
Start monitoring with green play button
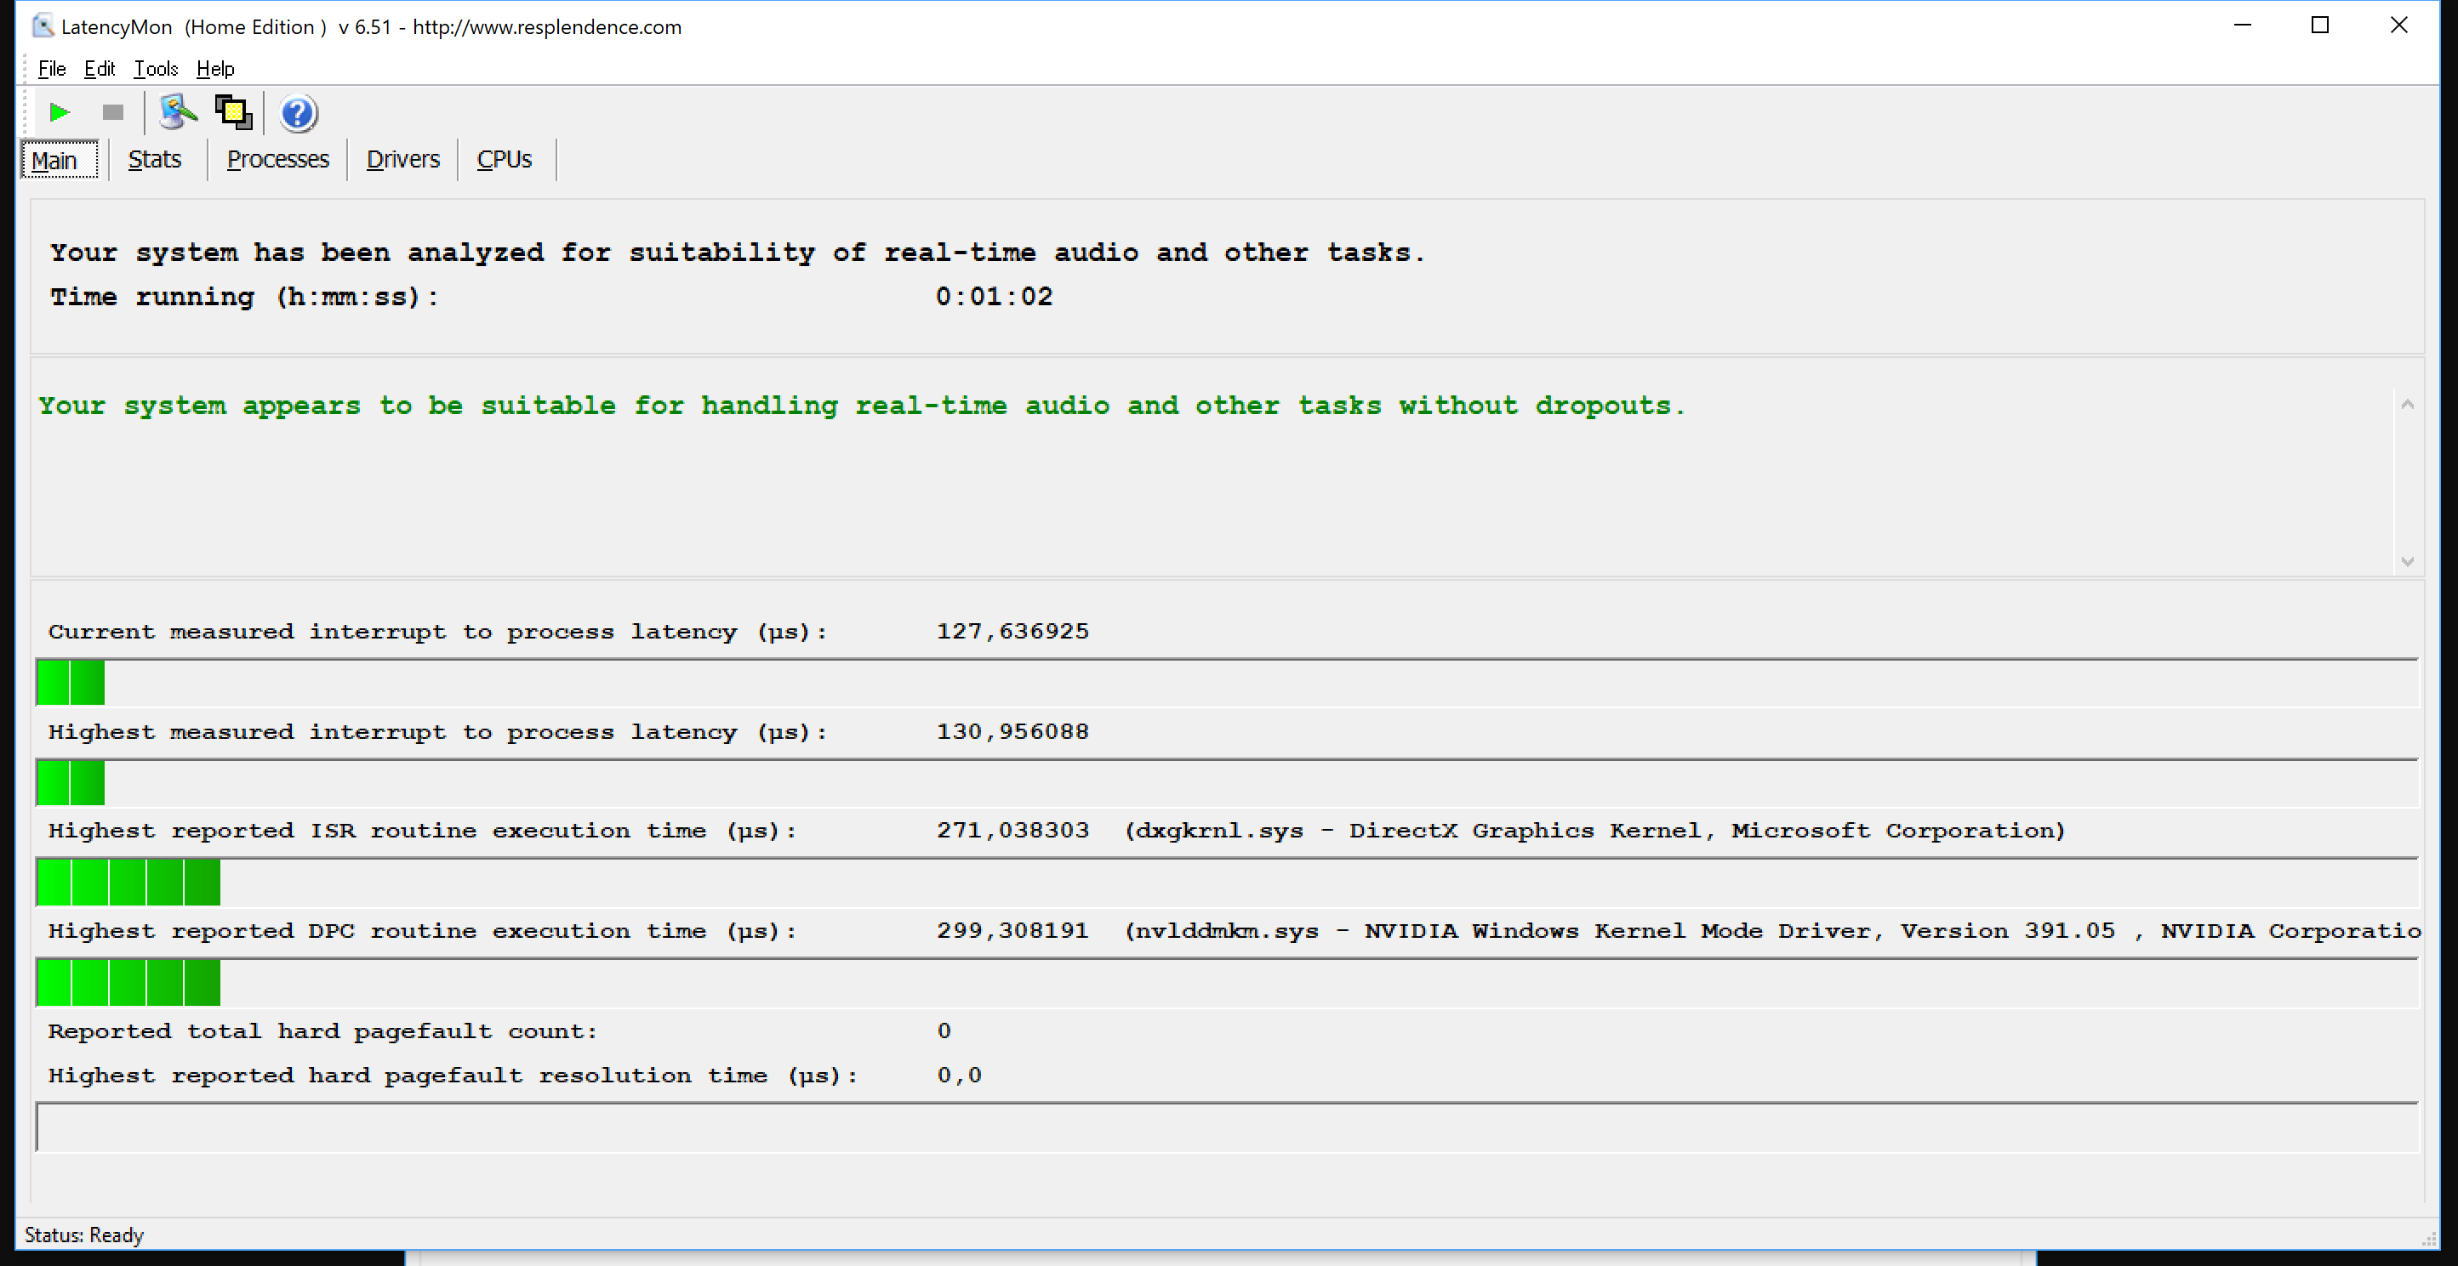pos(60,112)
